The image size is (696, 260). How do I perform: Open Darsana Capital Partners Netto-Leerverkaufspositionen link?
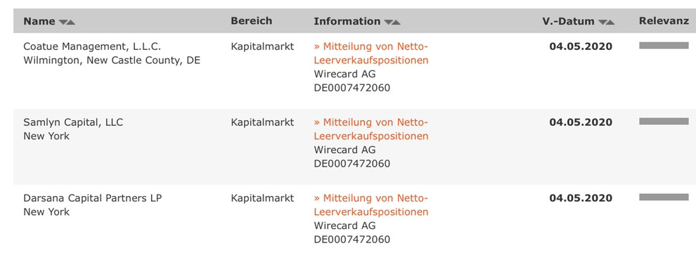(x=371, y=205)
